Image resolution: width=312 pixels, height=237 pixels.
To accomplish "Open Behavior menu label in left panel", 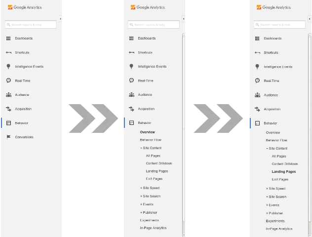I will (x=22, y=123).
